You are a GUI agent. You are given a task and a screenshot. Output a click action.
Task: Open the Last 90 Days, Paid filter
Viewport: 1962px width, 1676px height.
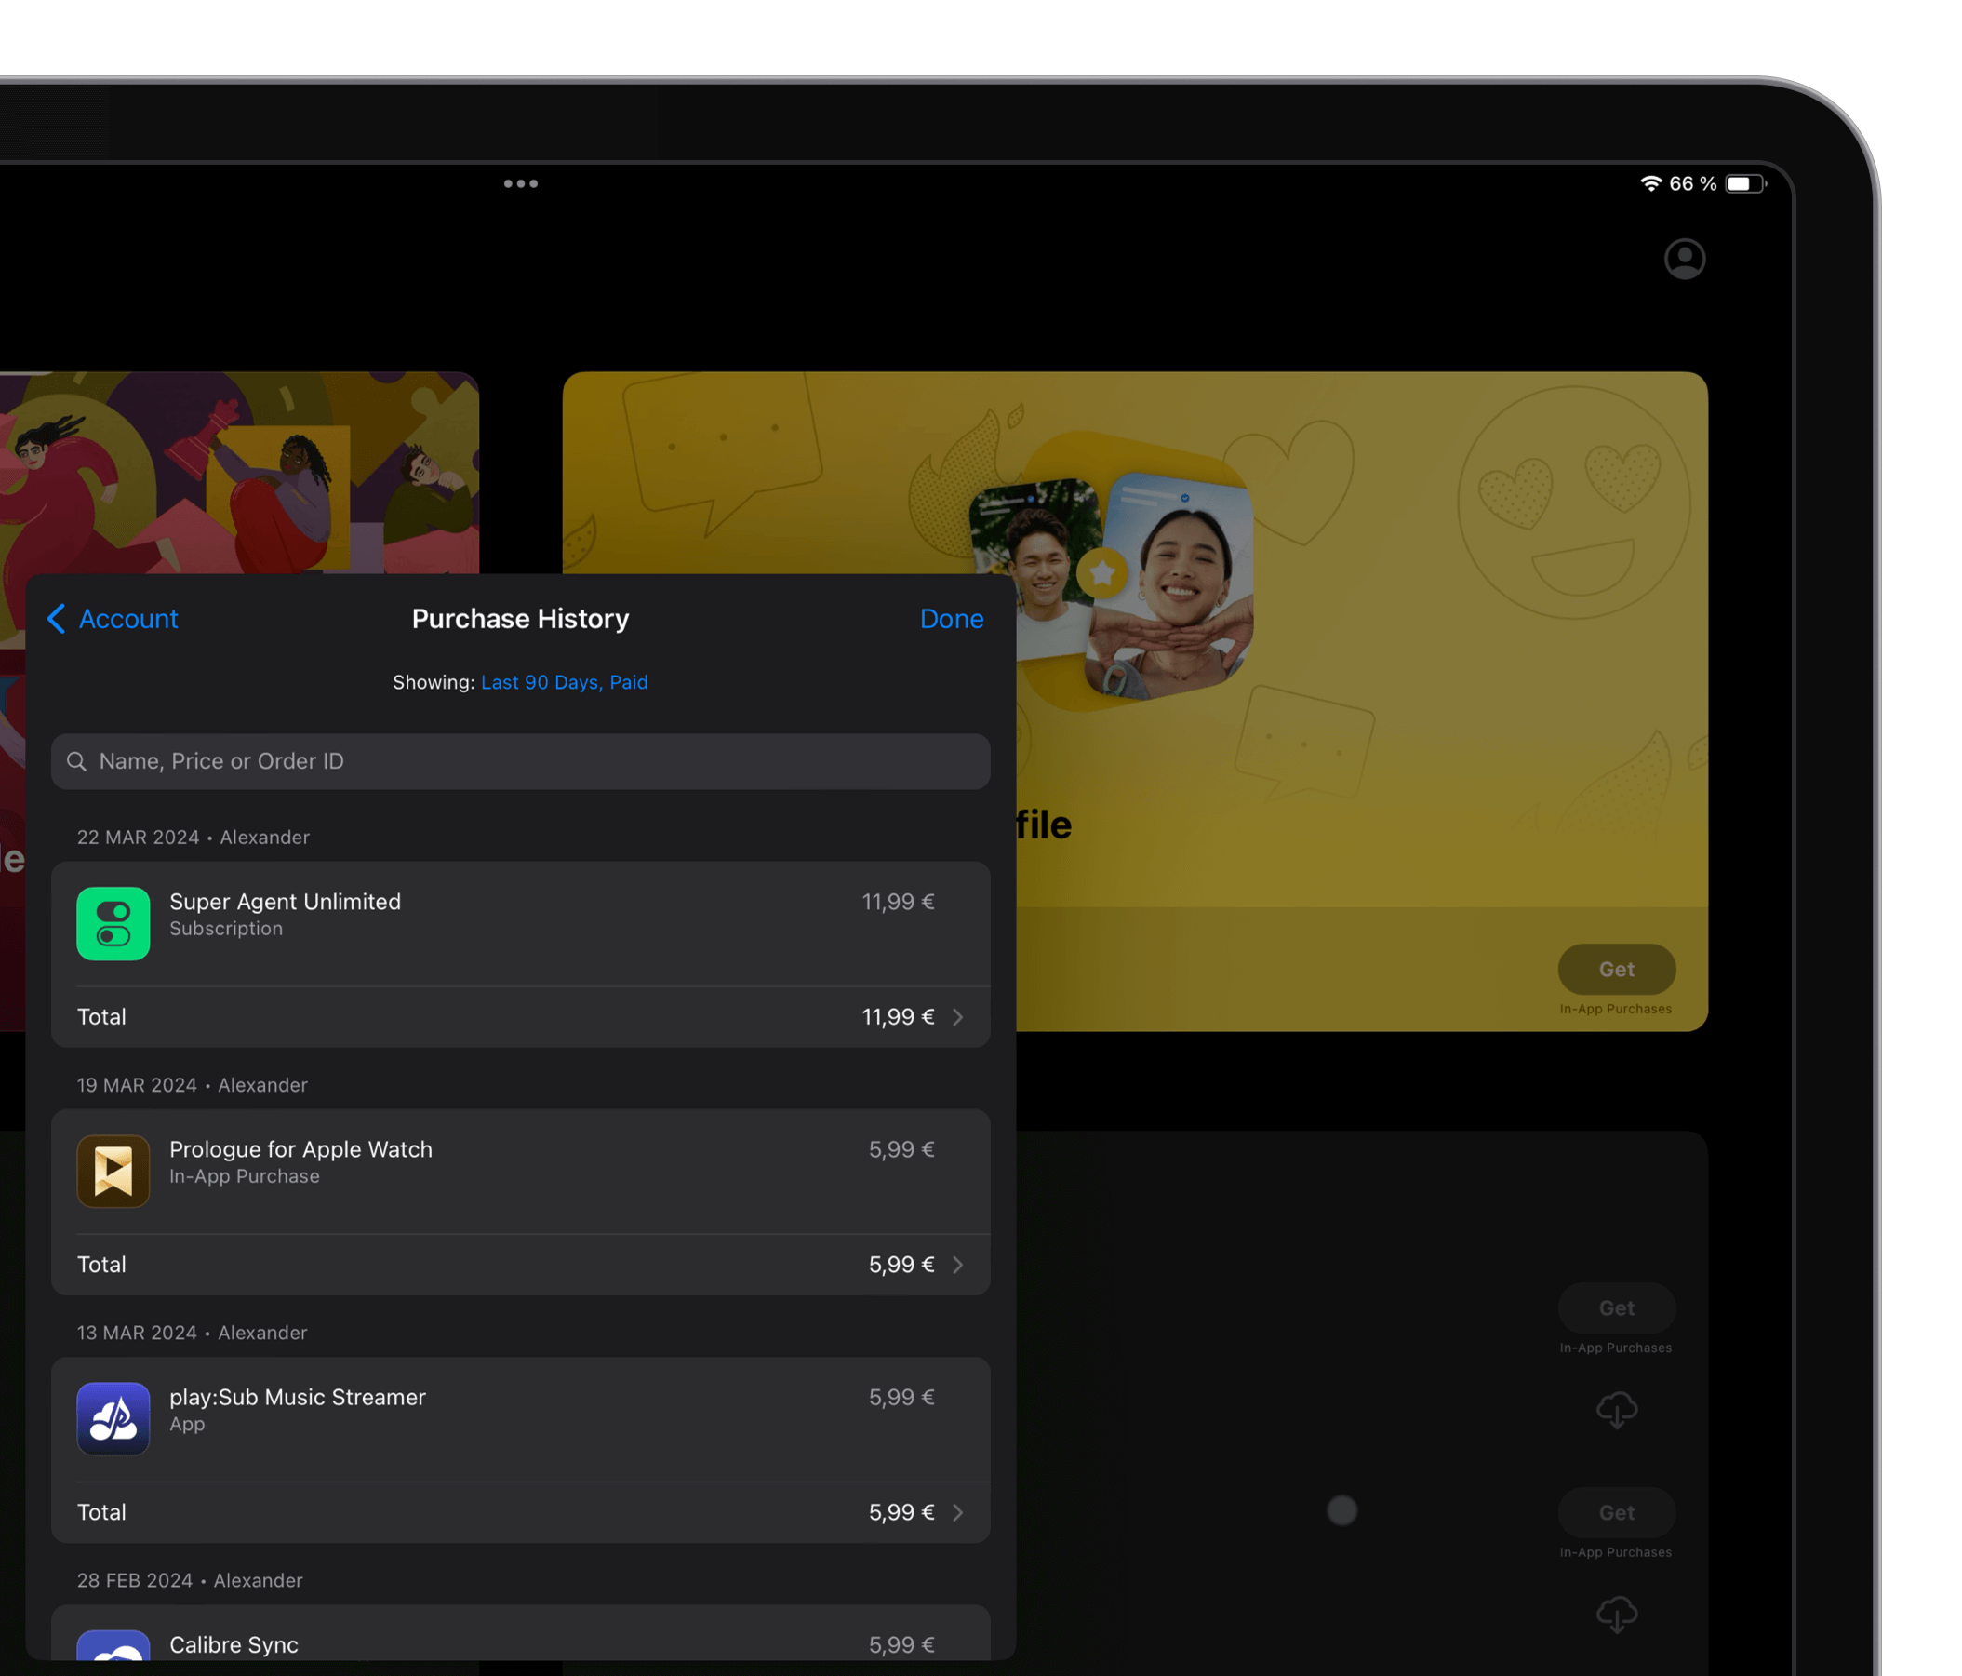point(565,682)
